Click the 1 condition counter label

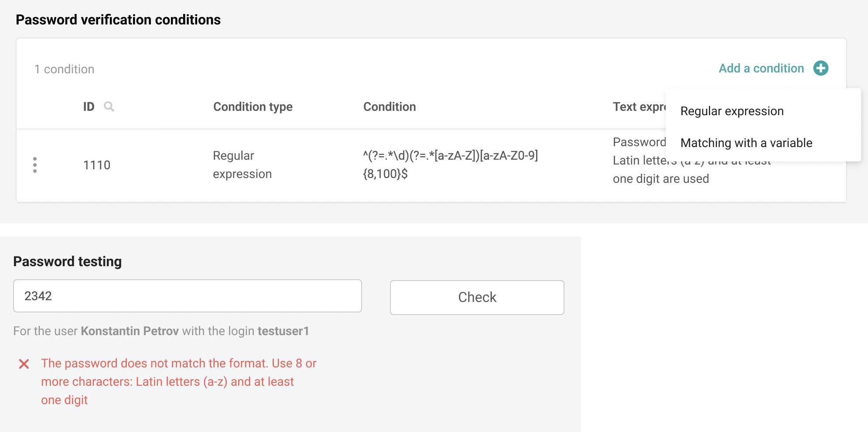point(64,69)
